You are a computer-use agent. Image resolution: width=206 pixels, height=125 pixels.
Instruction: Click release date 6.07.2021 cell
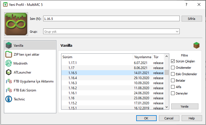[141, 63]
